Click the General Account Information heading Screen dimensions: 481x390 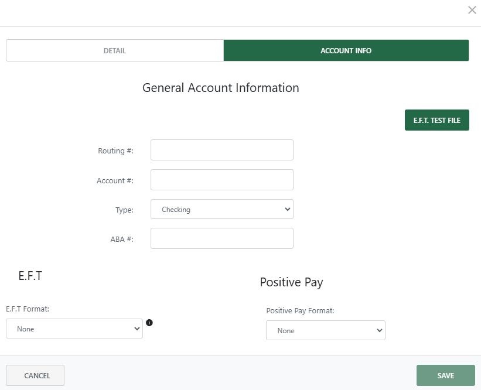[x=220, y=88]
